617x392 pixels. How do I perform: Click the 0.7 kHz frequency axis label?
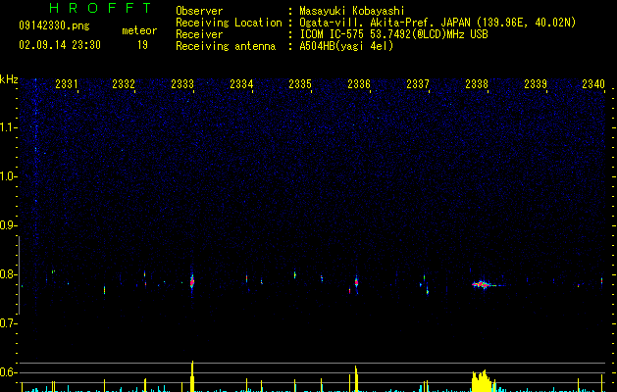pos(8,323)
